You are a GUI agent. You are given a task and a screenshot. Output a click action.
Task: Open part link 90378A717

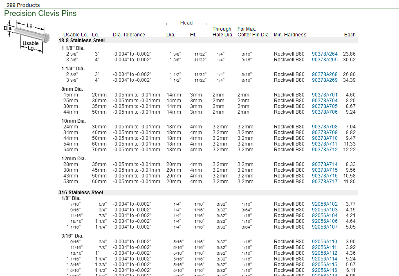[325, 182]
